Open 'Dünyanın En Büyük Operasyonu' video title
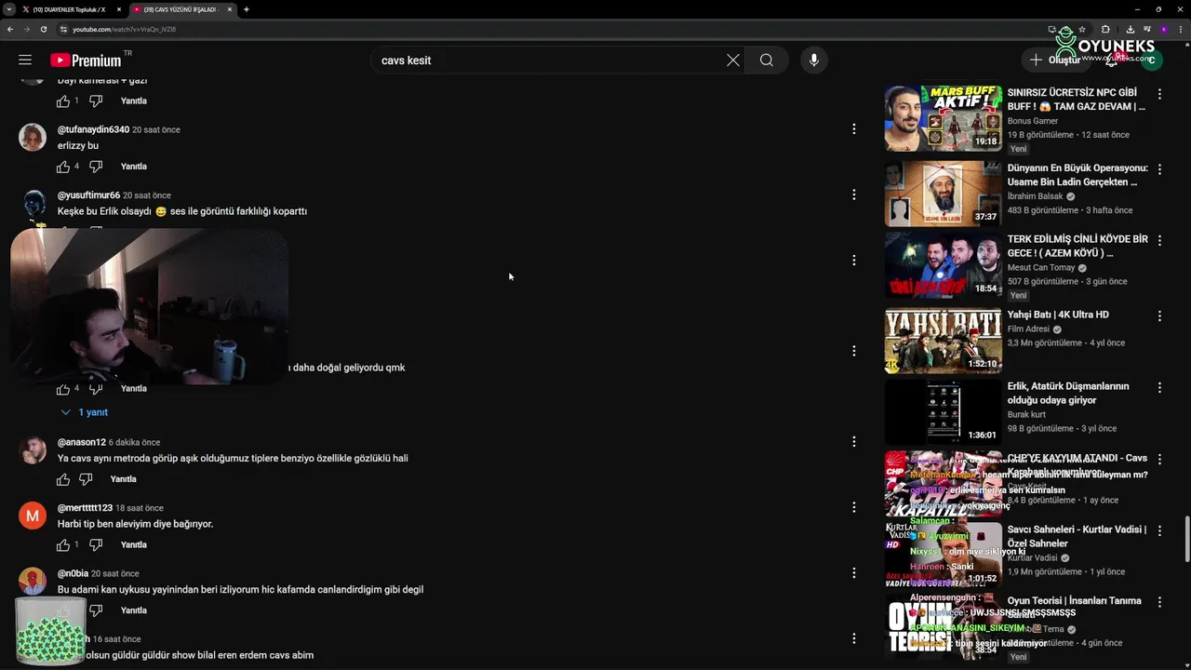 tap(1077, 175)
